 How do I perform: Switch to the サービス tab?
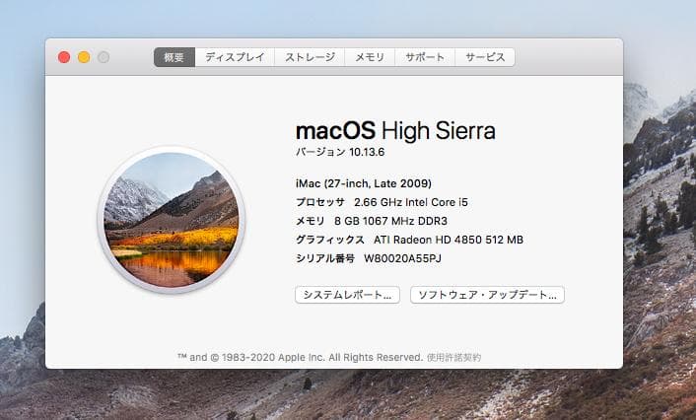(485, 57)
